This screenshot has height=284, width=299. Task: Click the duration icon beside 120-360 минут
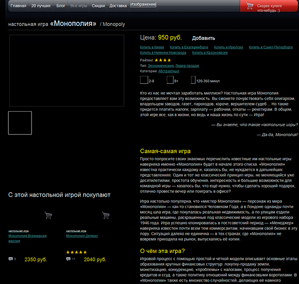(193, 80)
